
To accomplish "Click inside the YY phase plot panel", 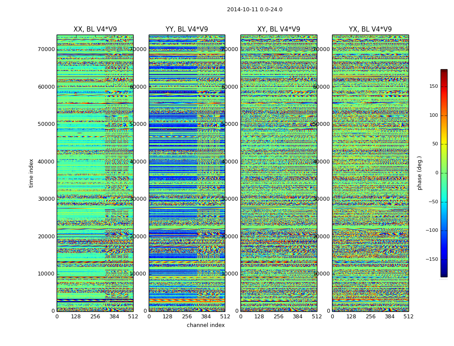I will pos(187,173).
